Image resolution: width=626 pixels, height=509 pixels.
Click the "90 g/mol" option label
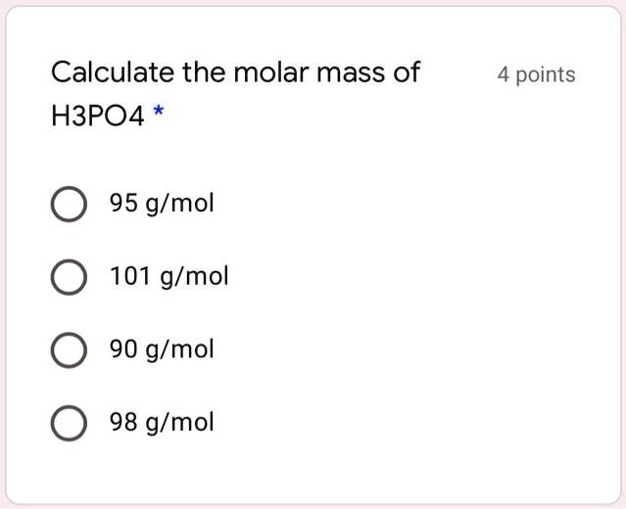161,349
